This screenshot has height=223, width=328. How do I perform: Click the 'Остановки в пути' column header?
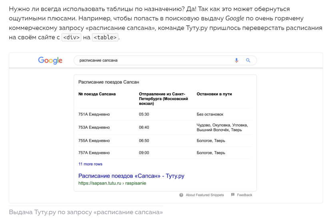pos(214,94)
